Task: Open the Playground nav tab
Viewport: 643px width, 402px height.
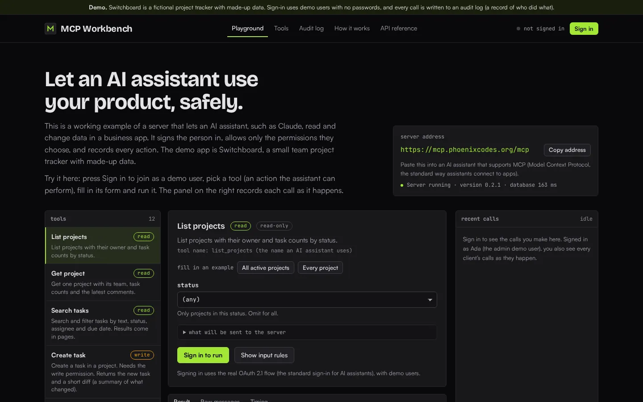Action: pos(247,29)
